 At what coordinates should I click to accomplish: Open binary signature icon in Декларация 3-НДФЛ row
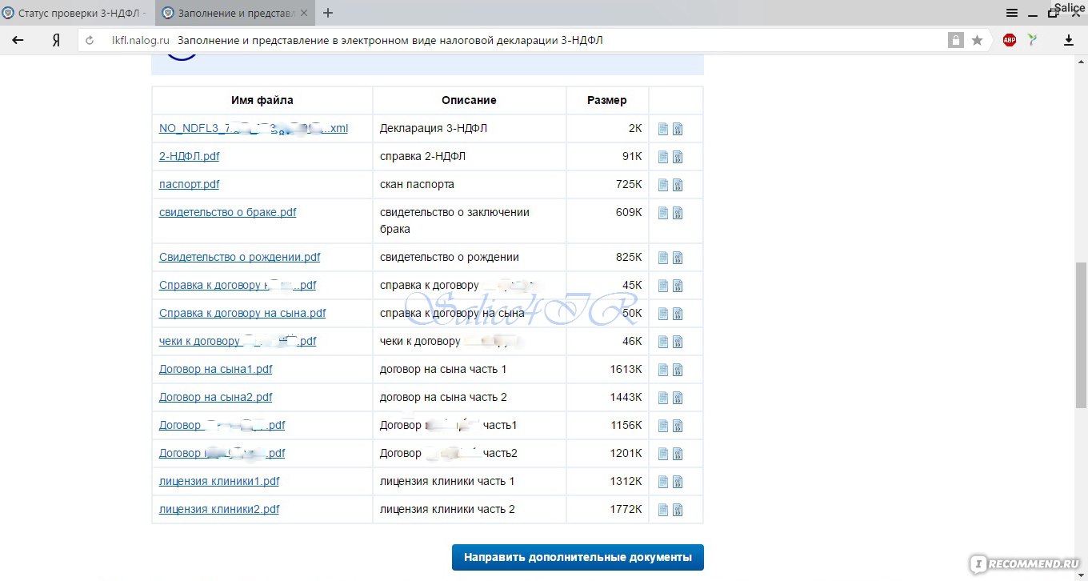(x=678, y=129)
